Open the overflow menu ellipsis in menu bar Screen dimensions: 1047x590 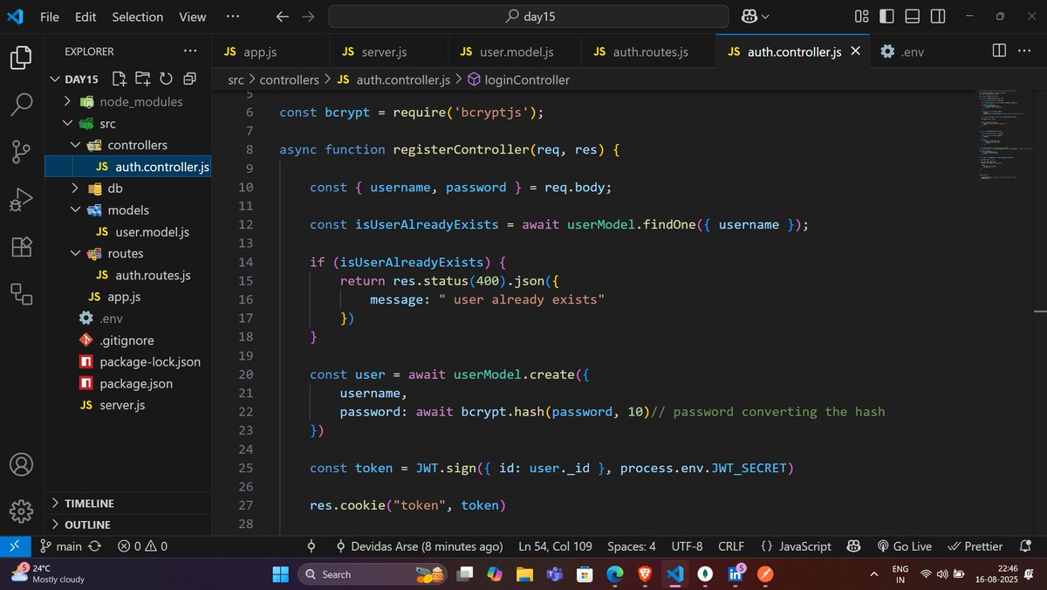[232, 17]
